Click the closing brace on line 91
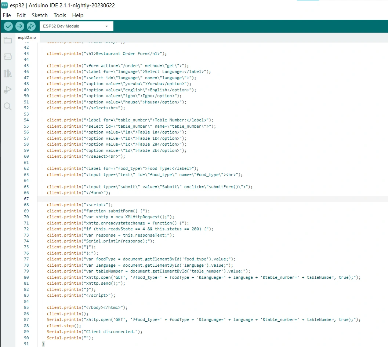Viewport: 388px width, 347px height. [43, 344]
